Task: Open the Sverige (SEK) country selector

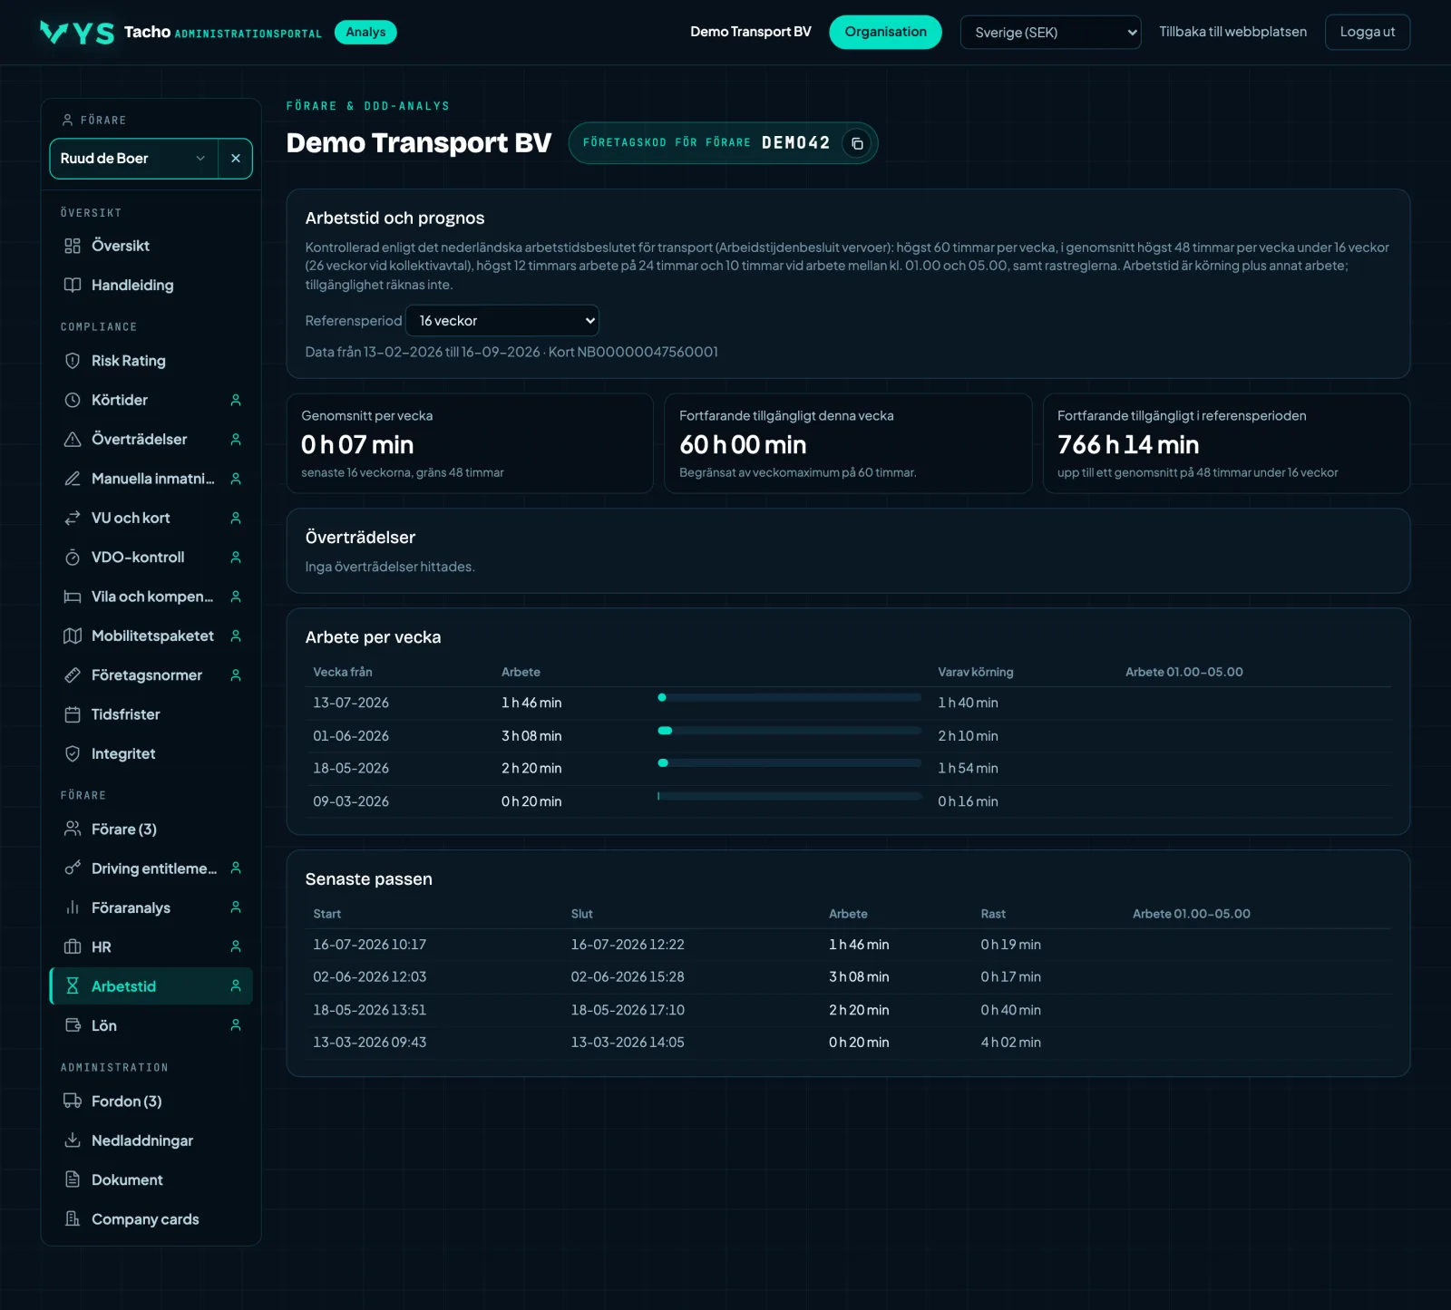Action: click(1050, 33)
